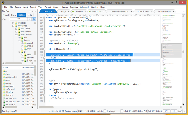The image size is (188, 115).
Task: Select the jcrop folder in the tree
Action: click(29, 60)
